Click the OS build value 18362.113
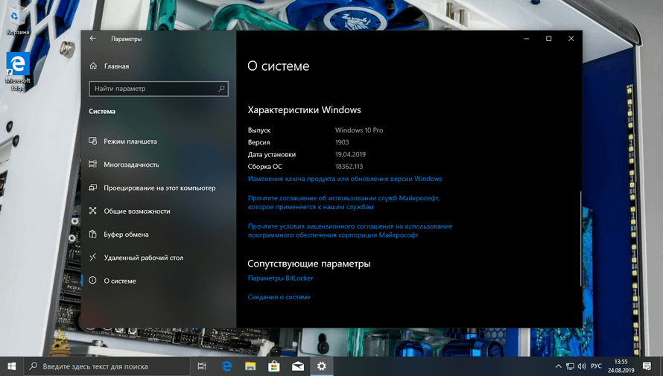 (x=349, y=167)
